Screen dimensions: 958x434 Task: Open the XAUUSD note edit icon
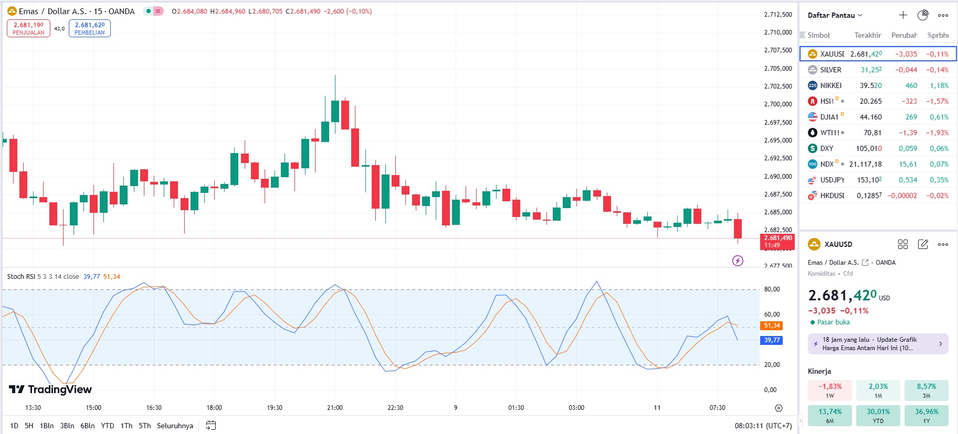pyautogui.click(x=923, y=244)
